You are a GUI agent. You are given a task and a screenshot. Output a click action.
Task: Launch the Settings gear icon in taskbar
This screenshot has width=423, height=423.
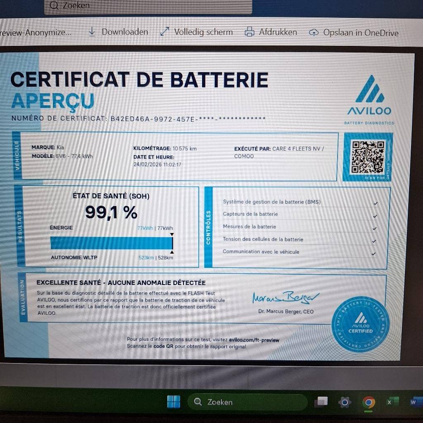(x=344, y=402)
